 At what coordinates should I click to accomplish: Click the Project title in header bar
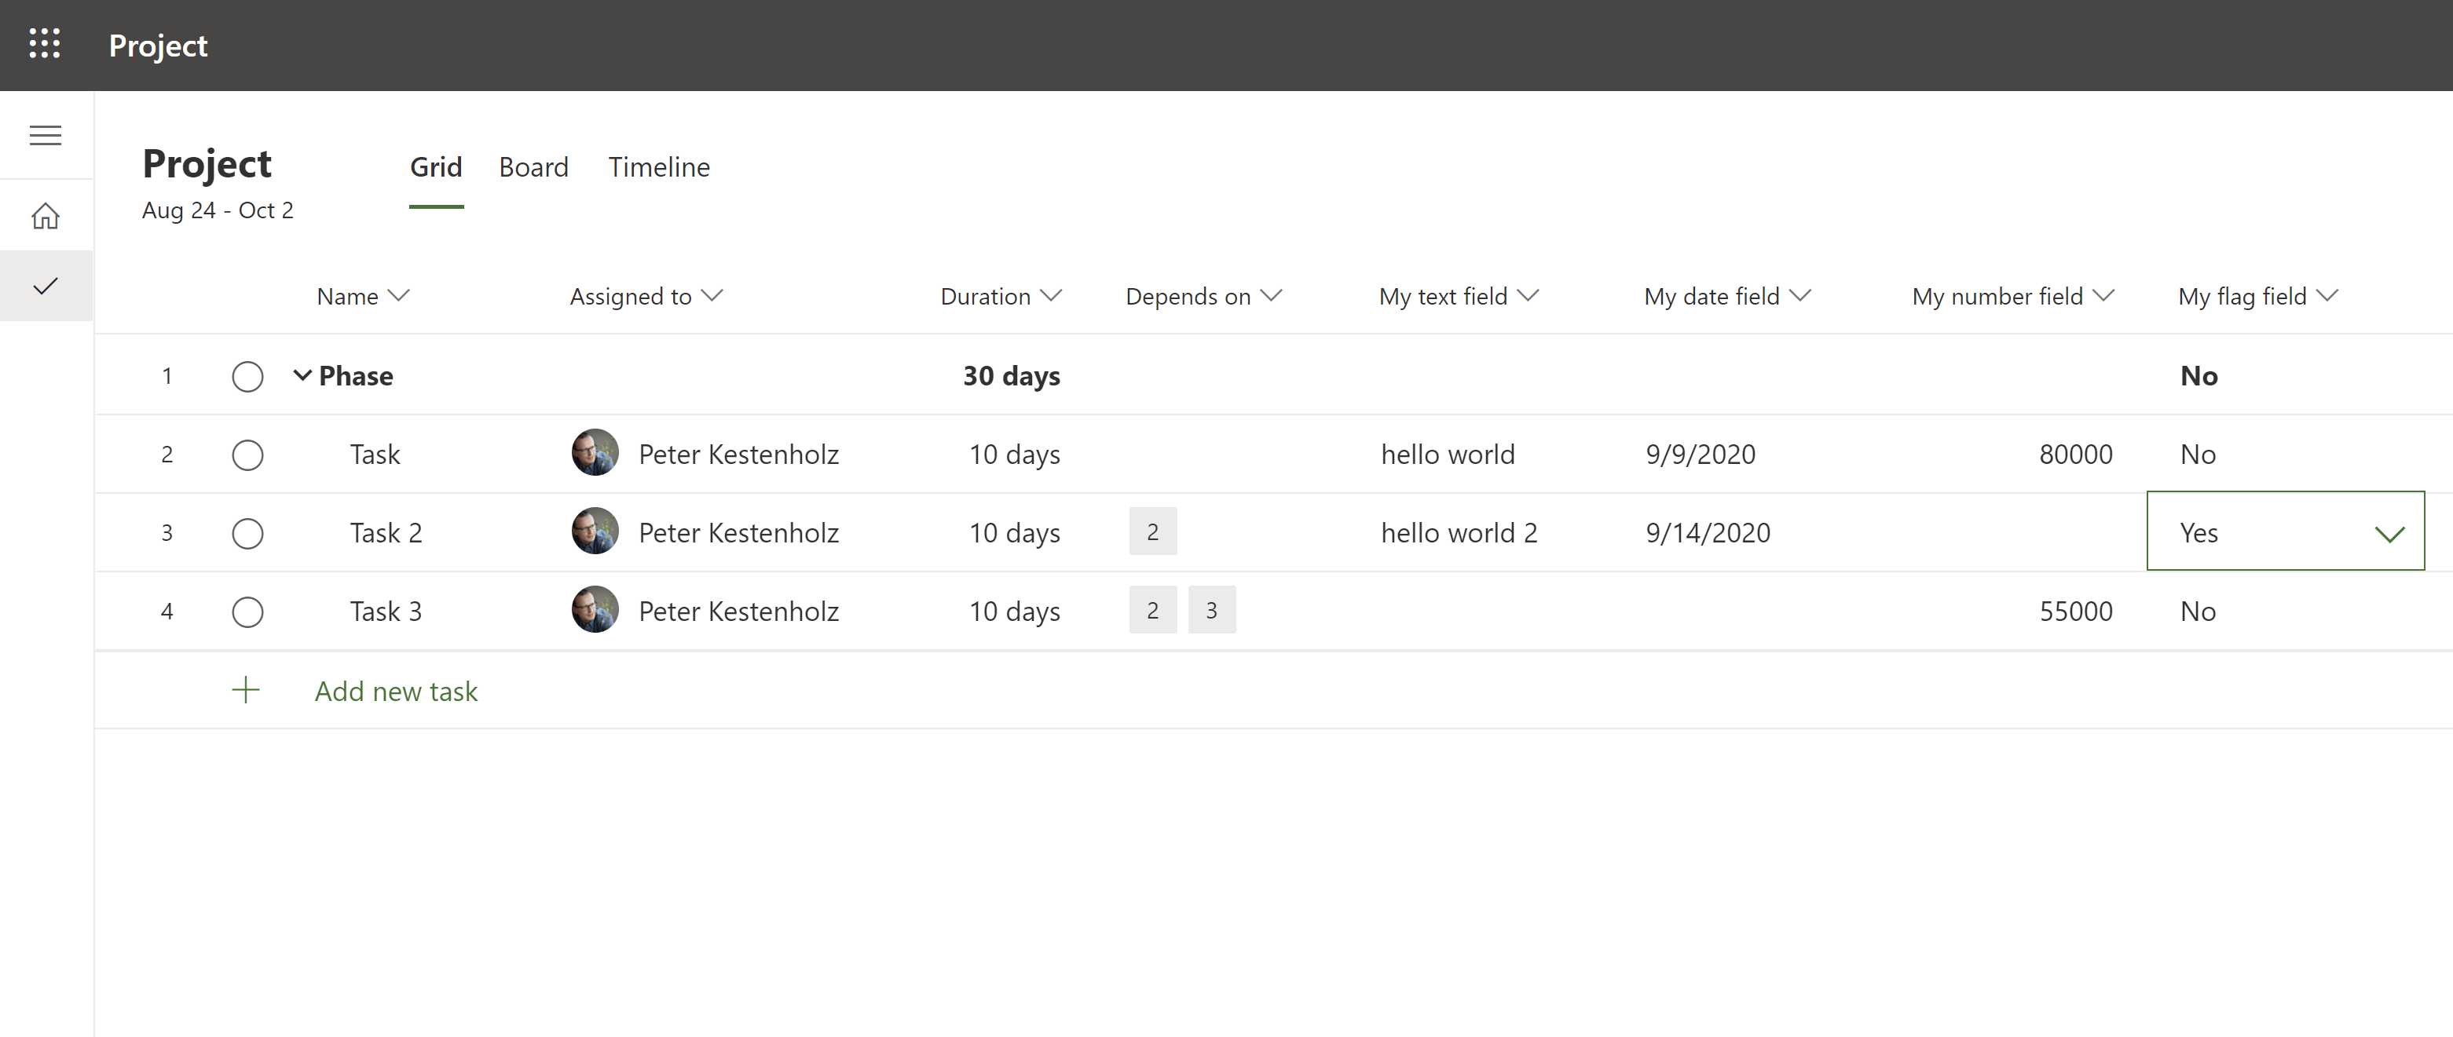(x=158, y=46)
